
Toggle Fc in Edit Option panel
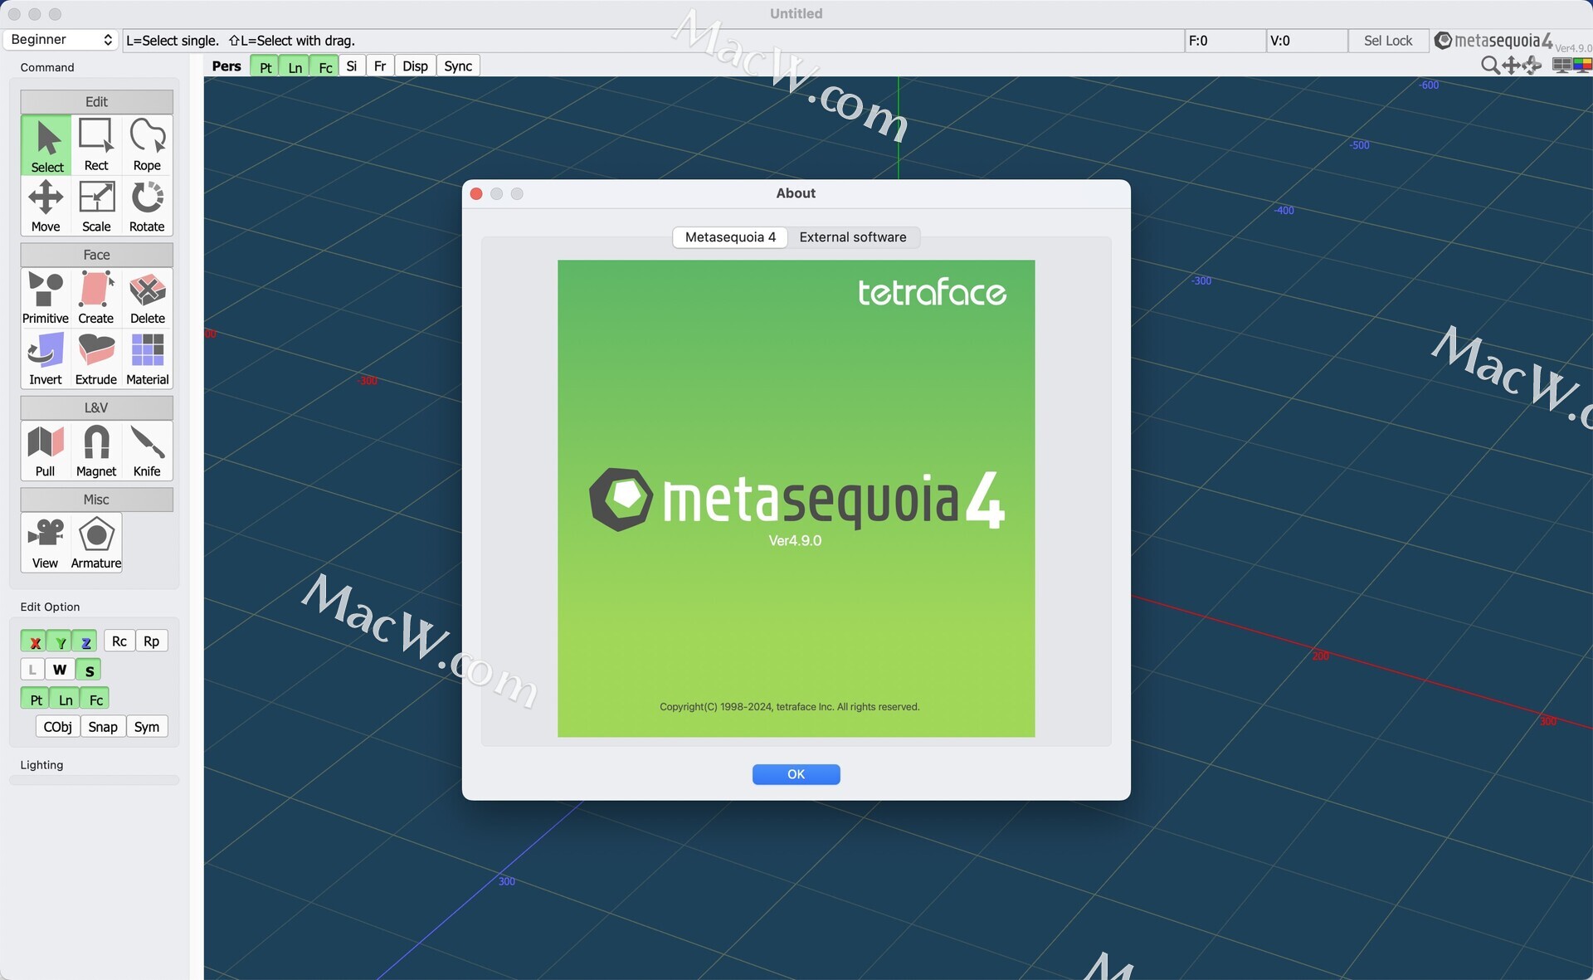click(x=95, y=700)
